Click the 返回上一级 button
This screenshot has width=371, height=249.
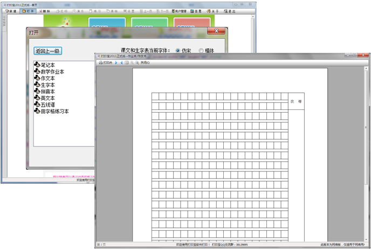(48, 51)
